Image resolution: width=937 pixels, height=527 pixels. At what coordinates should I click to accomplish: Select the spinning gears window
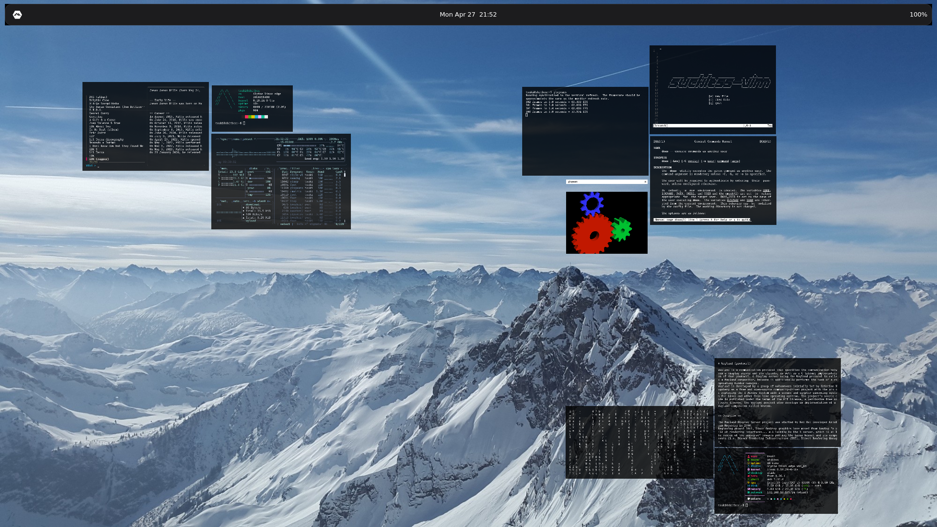click(607, 223)
